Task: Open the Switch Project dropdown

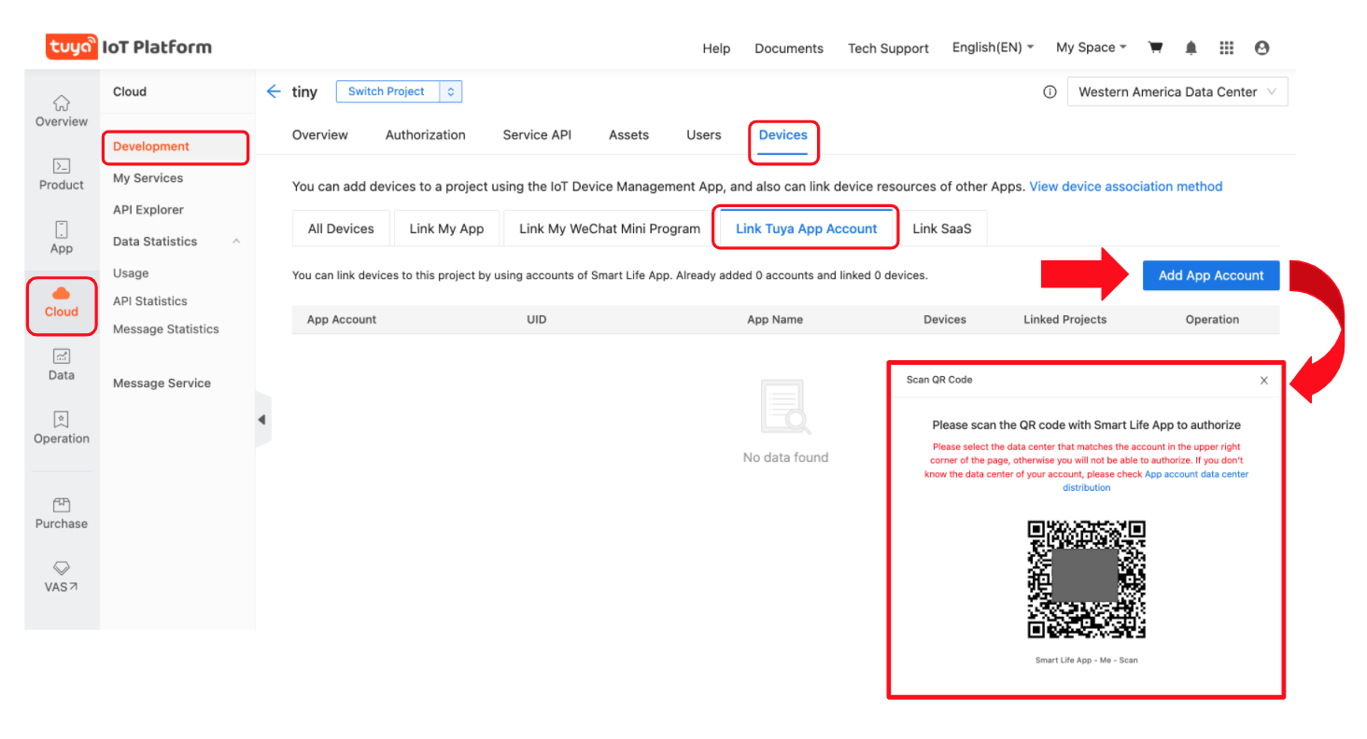Action: pyautogui.click(x=399, y=91)
